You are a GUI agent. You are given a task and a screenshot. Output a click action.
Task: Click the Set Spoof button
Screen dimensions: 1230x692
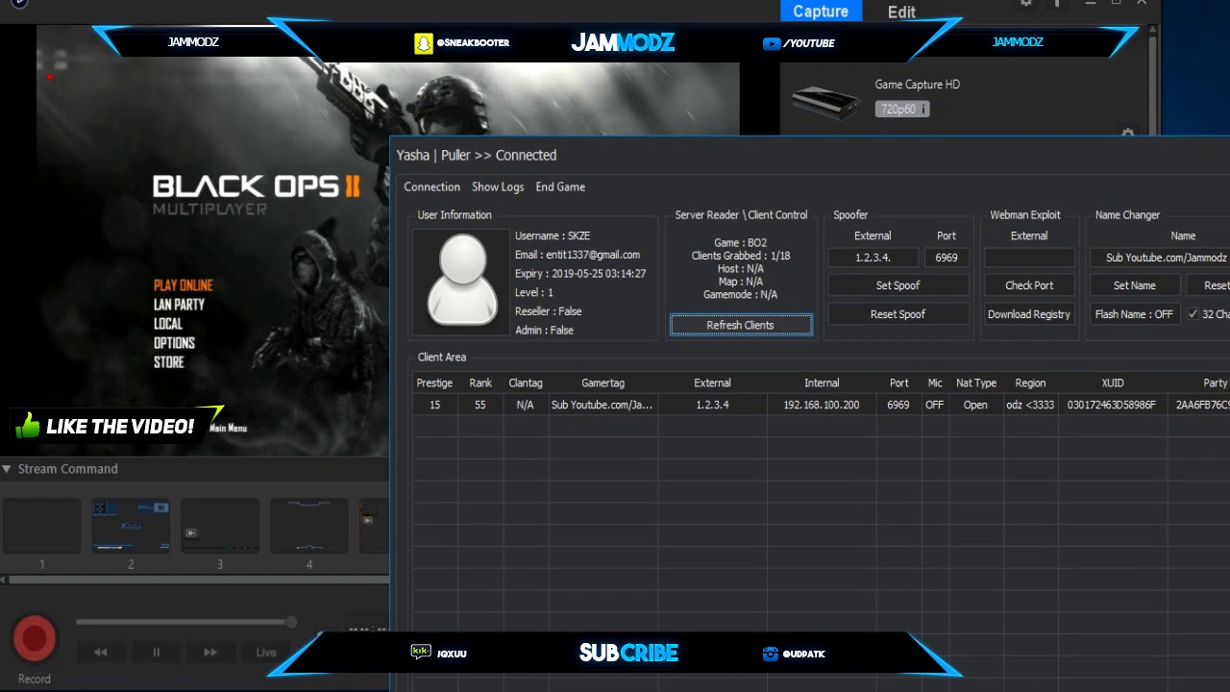coord(898,285)
